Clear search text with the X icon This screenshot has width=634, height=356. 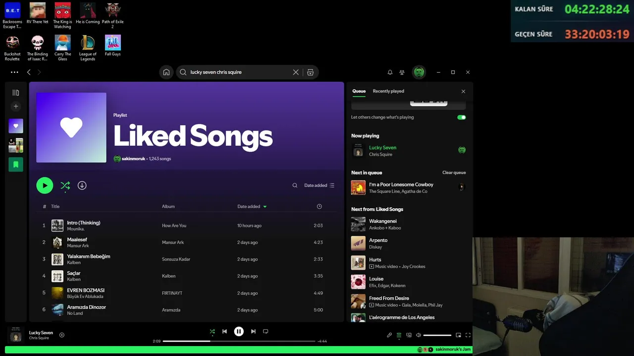coord(296,72)
